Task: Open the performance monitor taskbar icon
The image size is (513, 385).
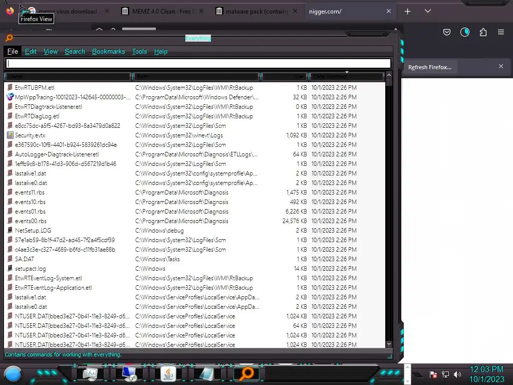Action: (90, 373)
